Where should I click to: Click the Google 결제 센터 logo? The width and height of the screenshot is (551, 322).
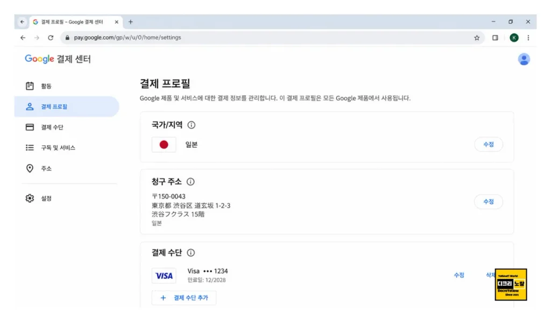point(58,59)
